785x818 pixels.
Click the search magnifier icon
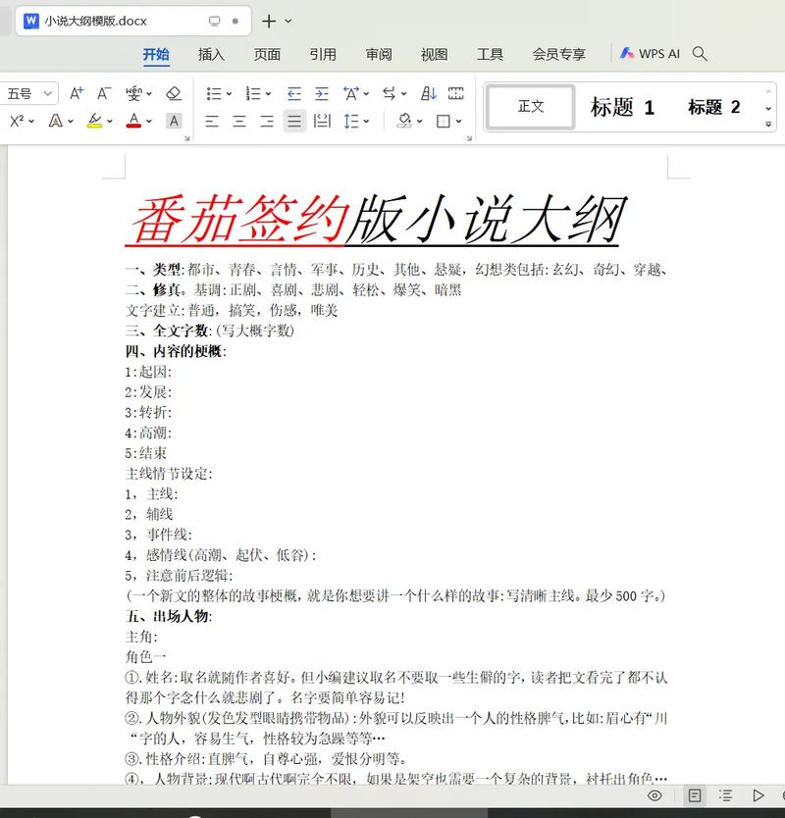point(700,54)
